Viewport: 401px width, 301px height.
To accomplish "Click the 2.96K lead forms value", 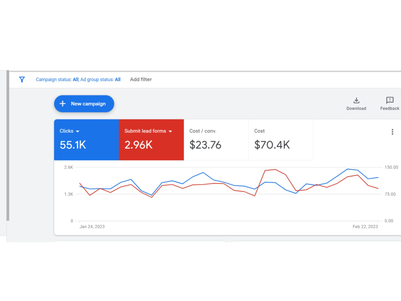I will [x=138, y=145].
